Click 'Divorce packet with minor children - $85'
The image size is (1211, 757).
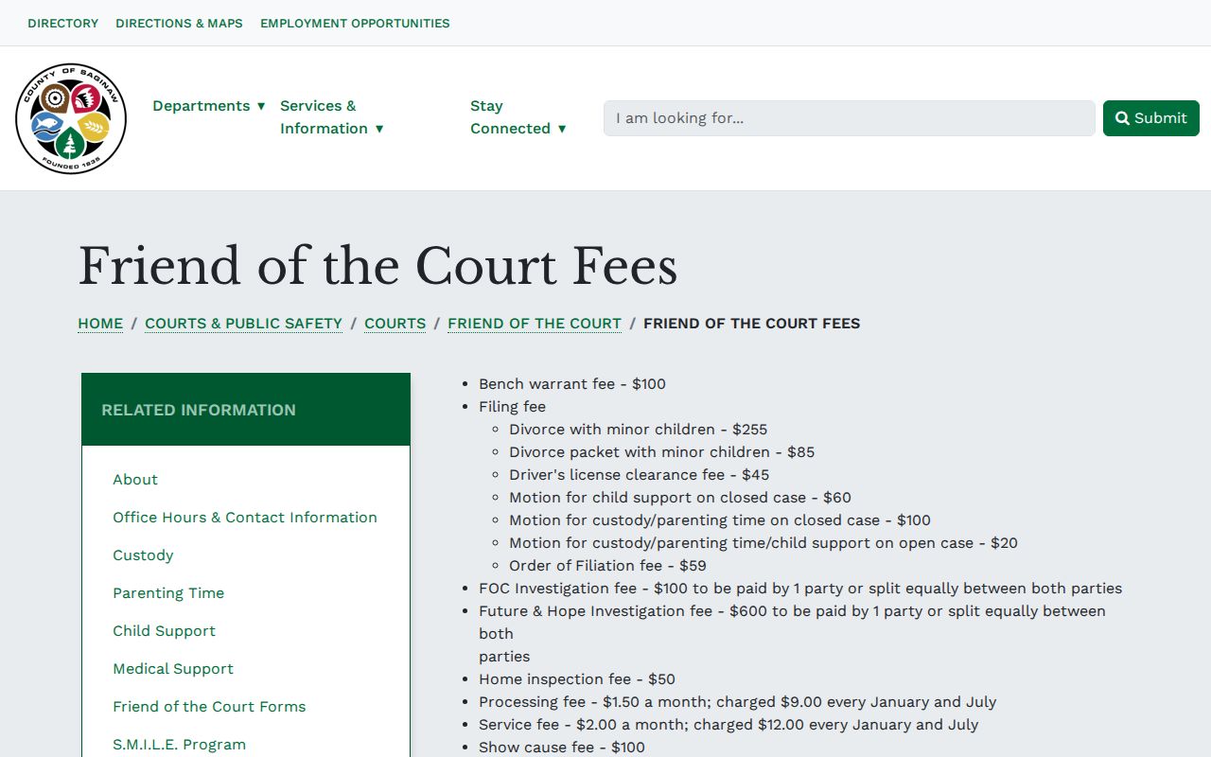pos(661,452)
